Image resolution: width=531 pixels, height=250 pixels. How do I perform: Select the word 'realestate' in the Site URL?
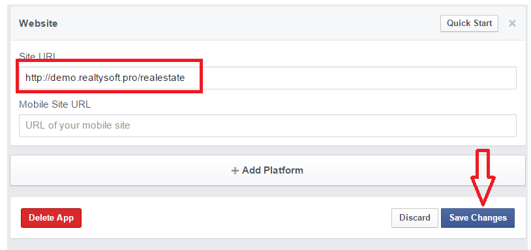[162, 78]
